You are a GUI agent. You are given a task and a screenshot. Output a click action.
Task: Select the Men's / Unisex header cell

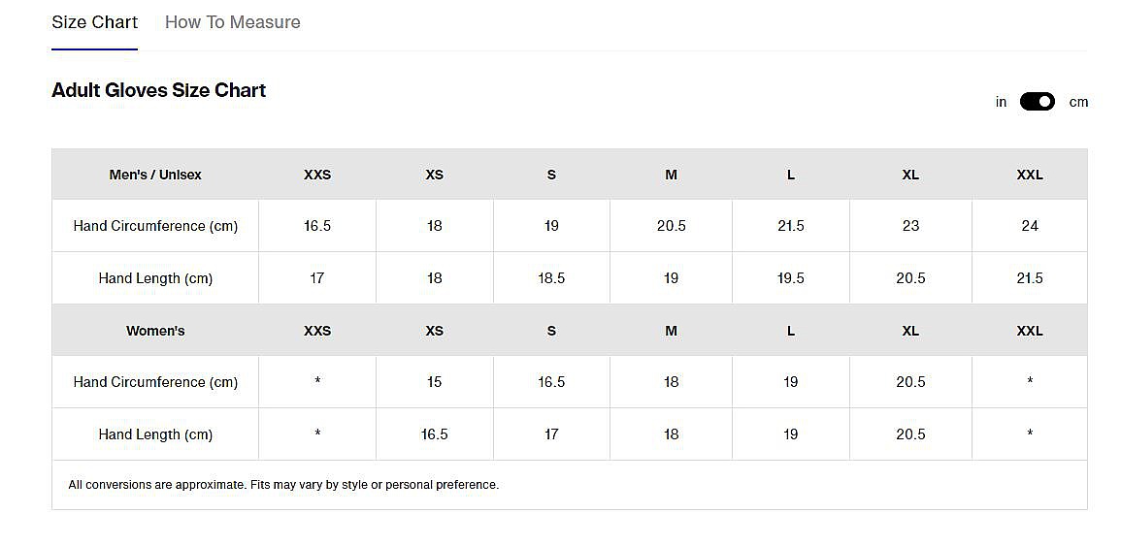pos(155,175)
